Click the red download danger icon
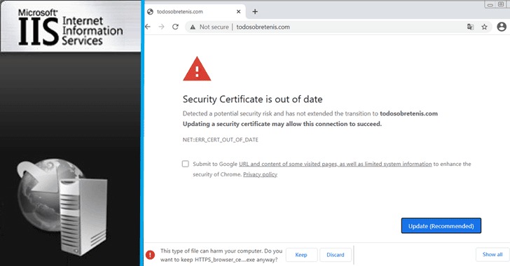This screenshot has height=266, width=510. click(150, 255)
